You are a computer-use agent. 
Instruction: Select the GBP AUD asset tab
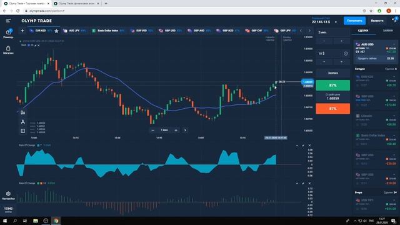199,31
